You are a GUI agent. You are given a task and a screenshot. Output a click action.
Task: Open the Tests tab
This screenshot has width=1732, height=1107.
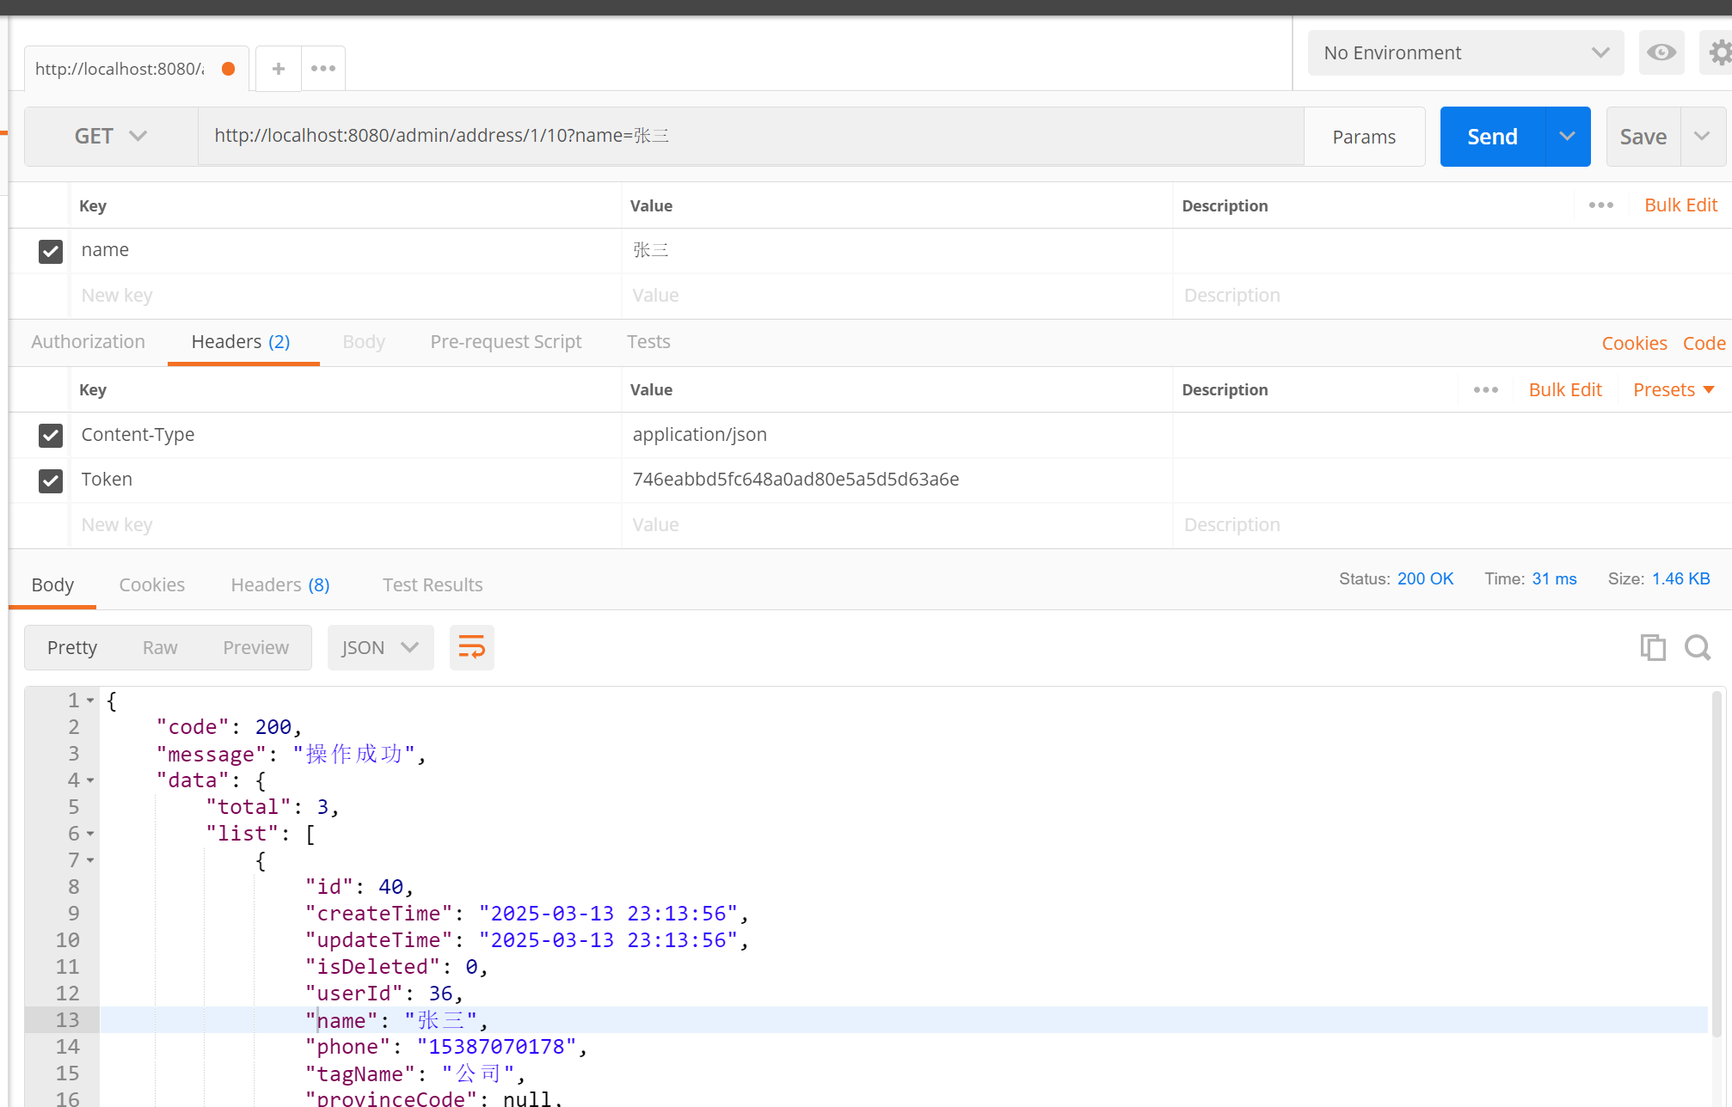point(648,341)
